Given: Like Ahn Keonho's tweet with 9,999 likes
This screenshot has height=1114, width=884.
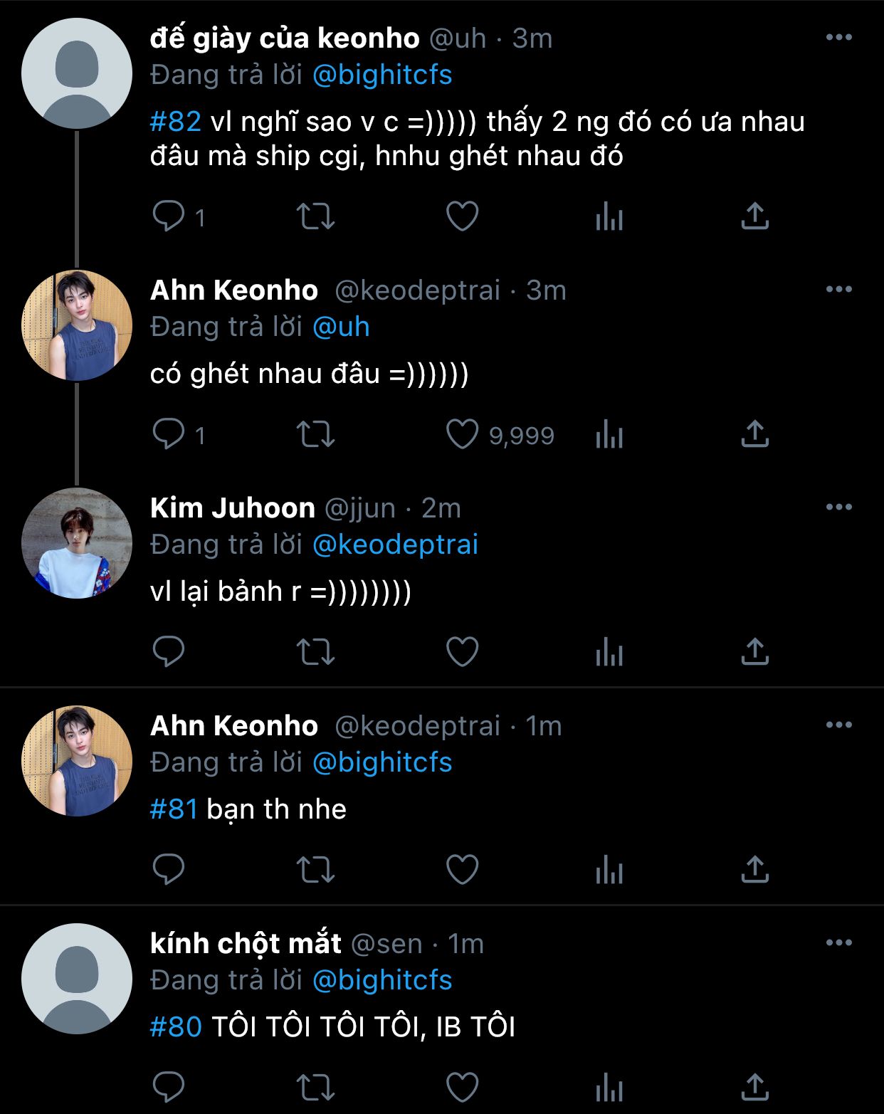Looking at the screenshot, I should pos(462,434).
